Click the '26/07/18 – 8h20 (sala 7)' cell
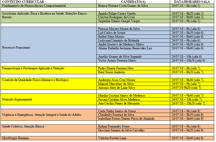 (x=192, y=72)
